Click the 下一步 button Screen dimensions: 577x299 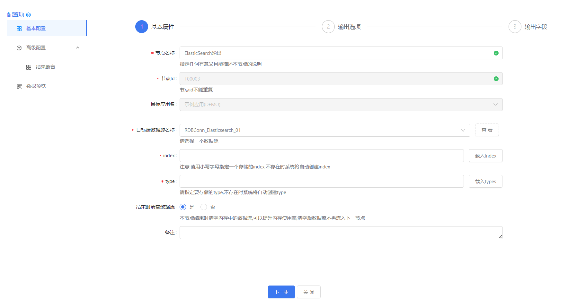[281, 292]
